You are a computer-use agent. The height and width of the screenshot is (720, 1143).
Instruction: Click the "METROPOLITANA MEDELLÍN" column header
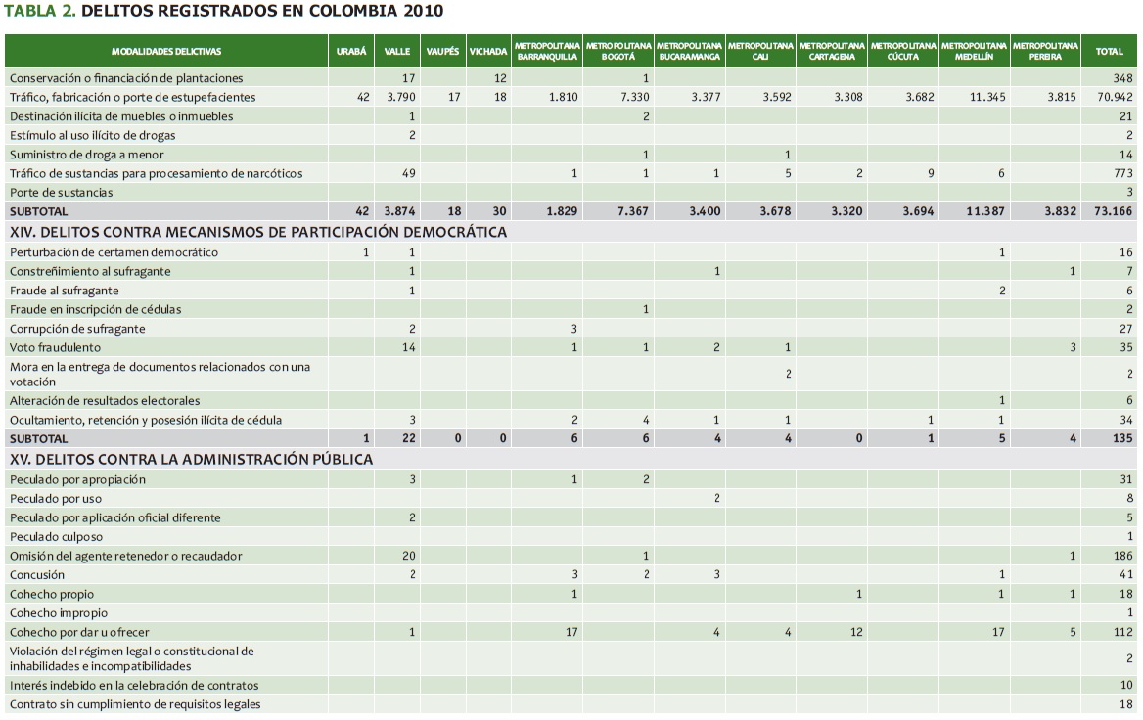pyautogui.click(x=974, y=51)
